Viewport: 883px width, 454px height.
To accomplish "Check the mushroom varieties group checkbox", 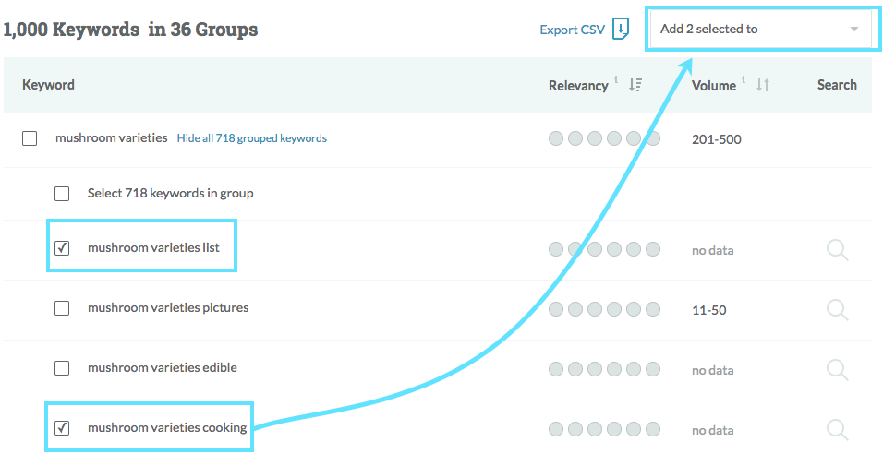I will click(30, 138).
